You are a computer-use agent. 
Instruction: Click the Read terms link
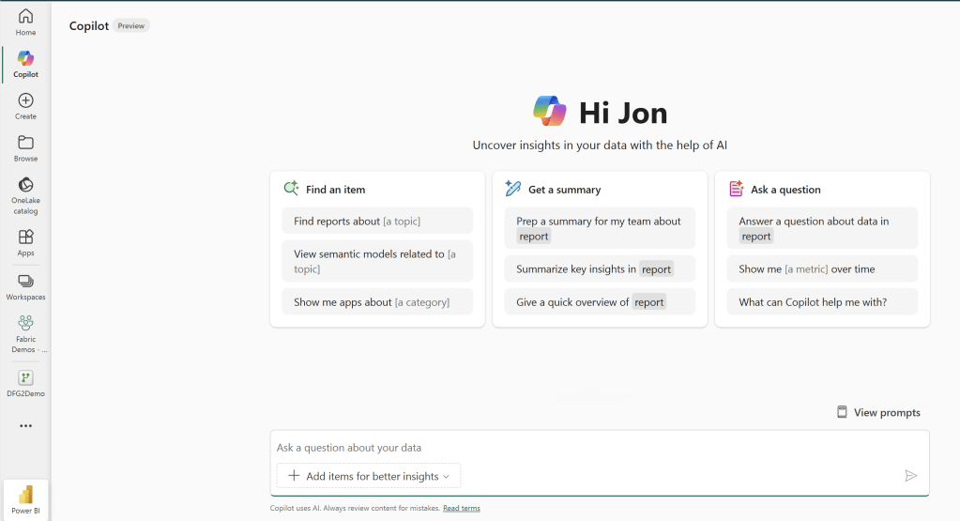[461, 508]
